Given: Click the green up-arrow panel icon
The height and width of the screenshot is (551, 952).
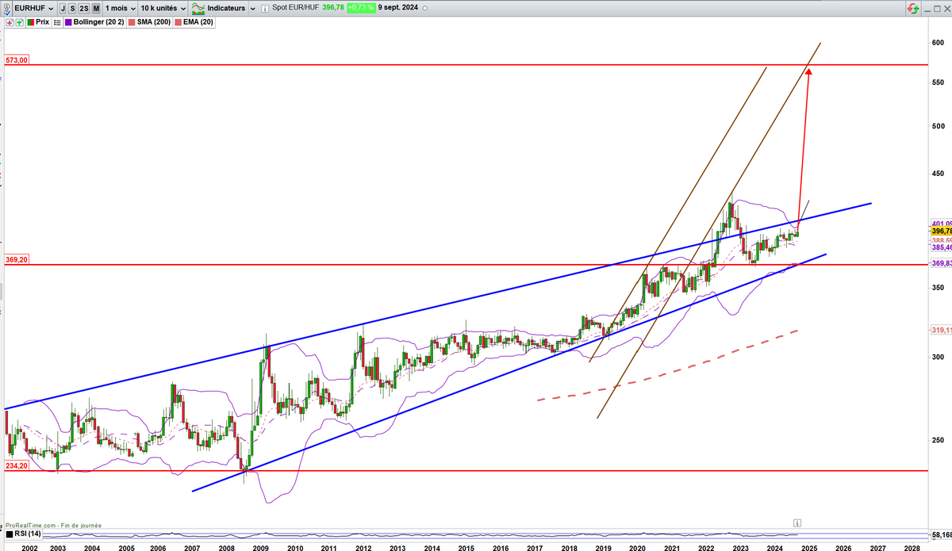Looking at the screenshot, I should pos(19,21).
